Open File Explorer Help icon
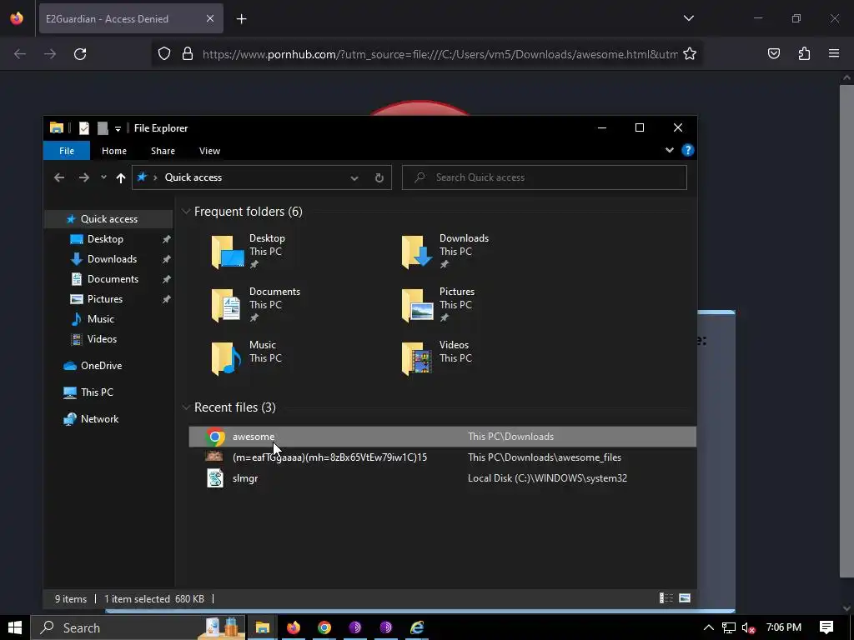854x640 pixels. [x=688, y=150]
